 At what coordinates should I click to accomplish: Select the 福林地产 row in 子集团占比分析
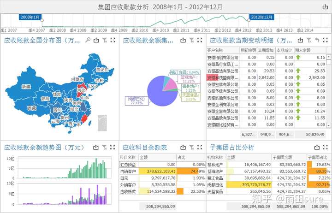[x=268, y=165]
